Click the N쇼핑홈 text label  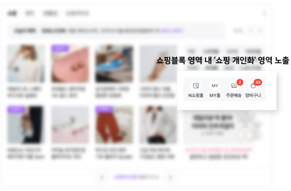point(196,95)
